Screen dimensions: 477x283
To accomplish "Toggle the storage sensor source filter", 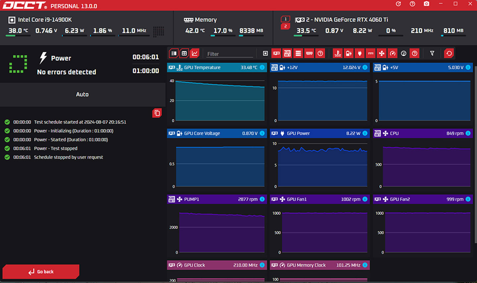I will [x=298, y=53].
